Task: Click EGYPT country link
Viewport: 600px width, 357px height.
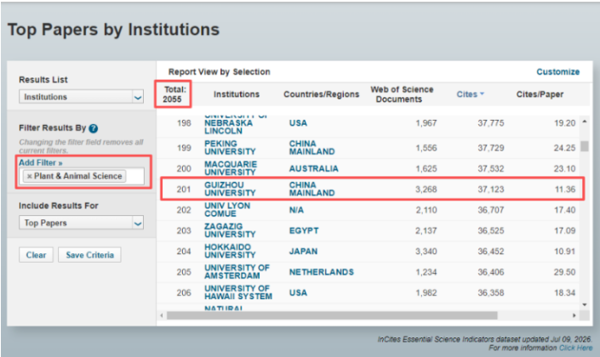Action: 304,230
